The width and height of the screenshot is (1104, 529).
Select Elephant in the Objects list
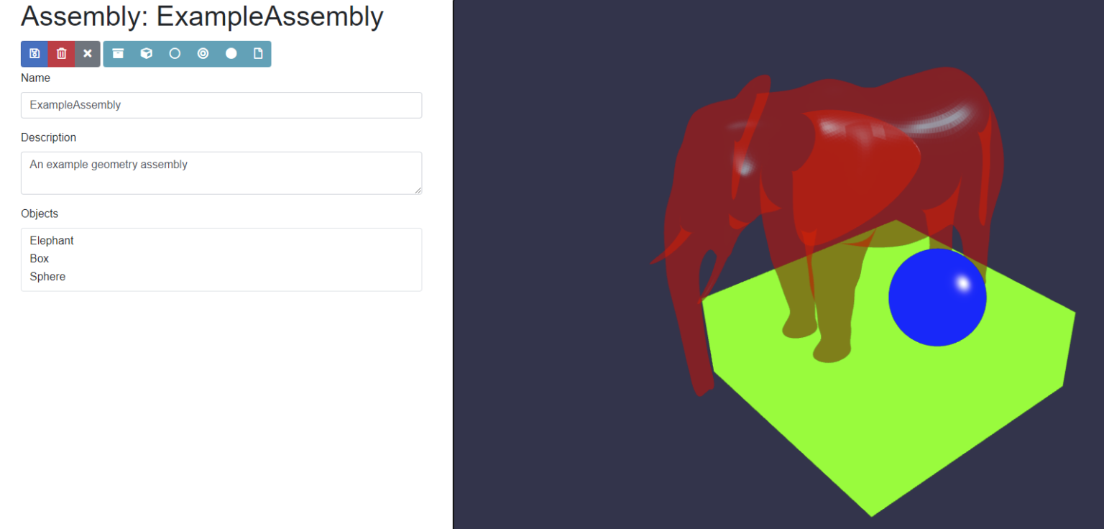[51, 240]
